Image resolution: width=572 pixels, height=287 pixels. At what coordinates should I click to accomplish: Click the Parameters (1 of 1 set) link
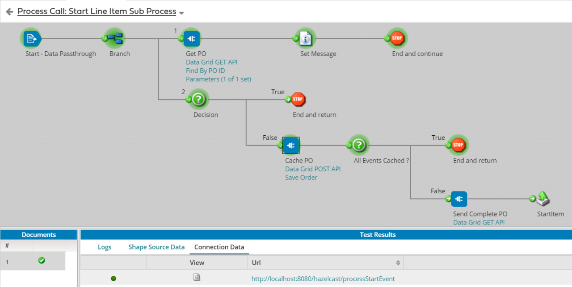pyautogui.click(x=218, y=79)
